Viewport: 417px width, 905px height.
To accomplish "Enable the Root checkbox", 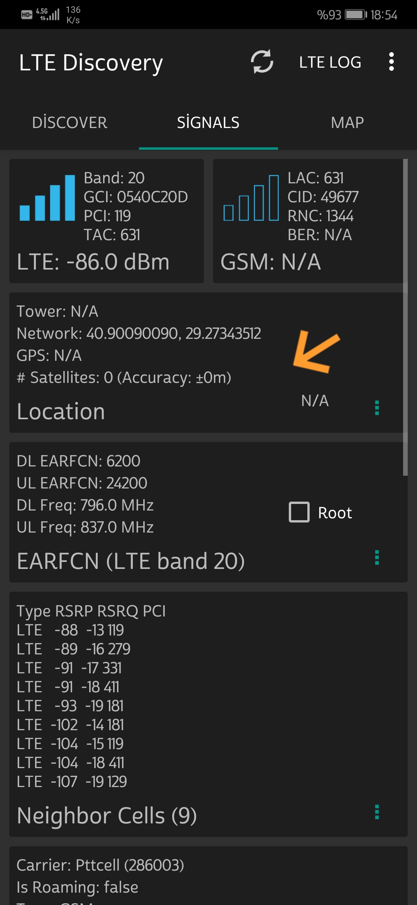I will point(299,512).
